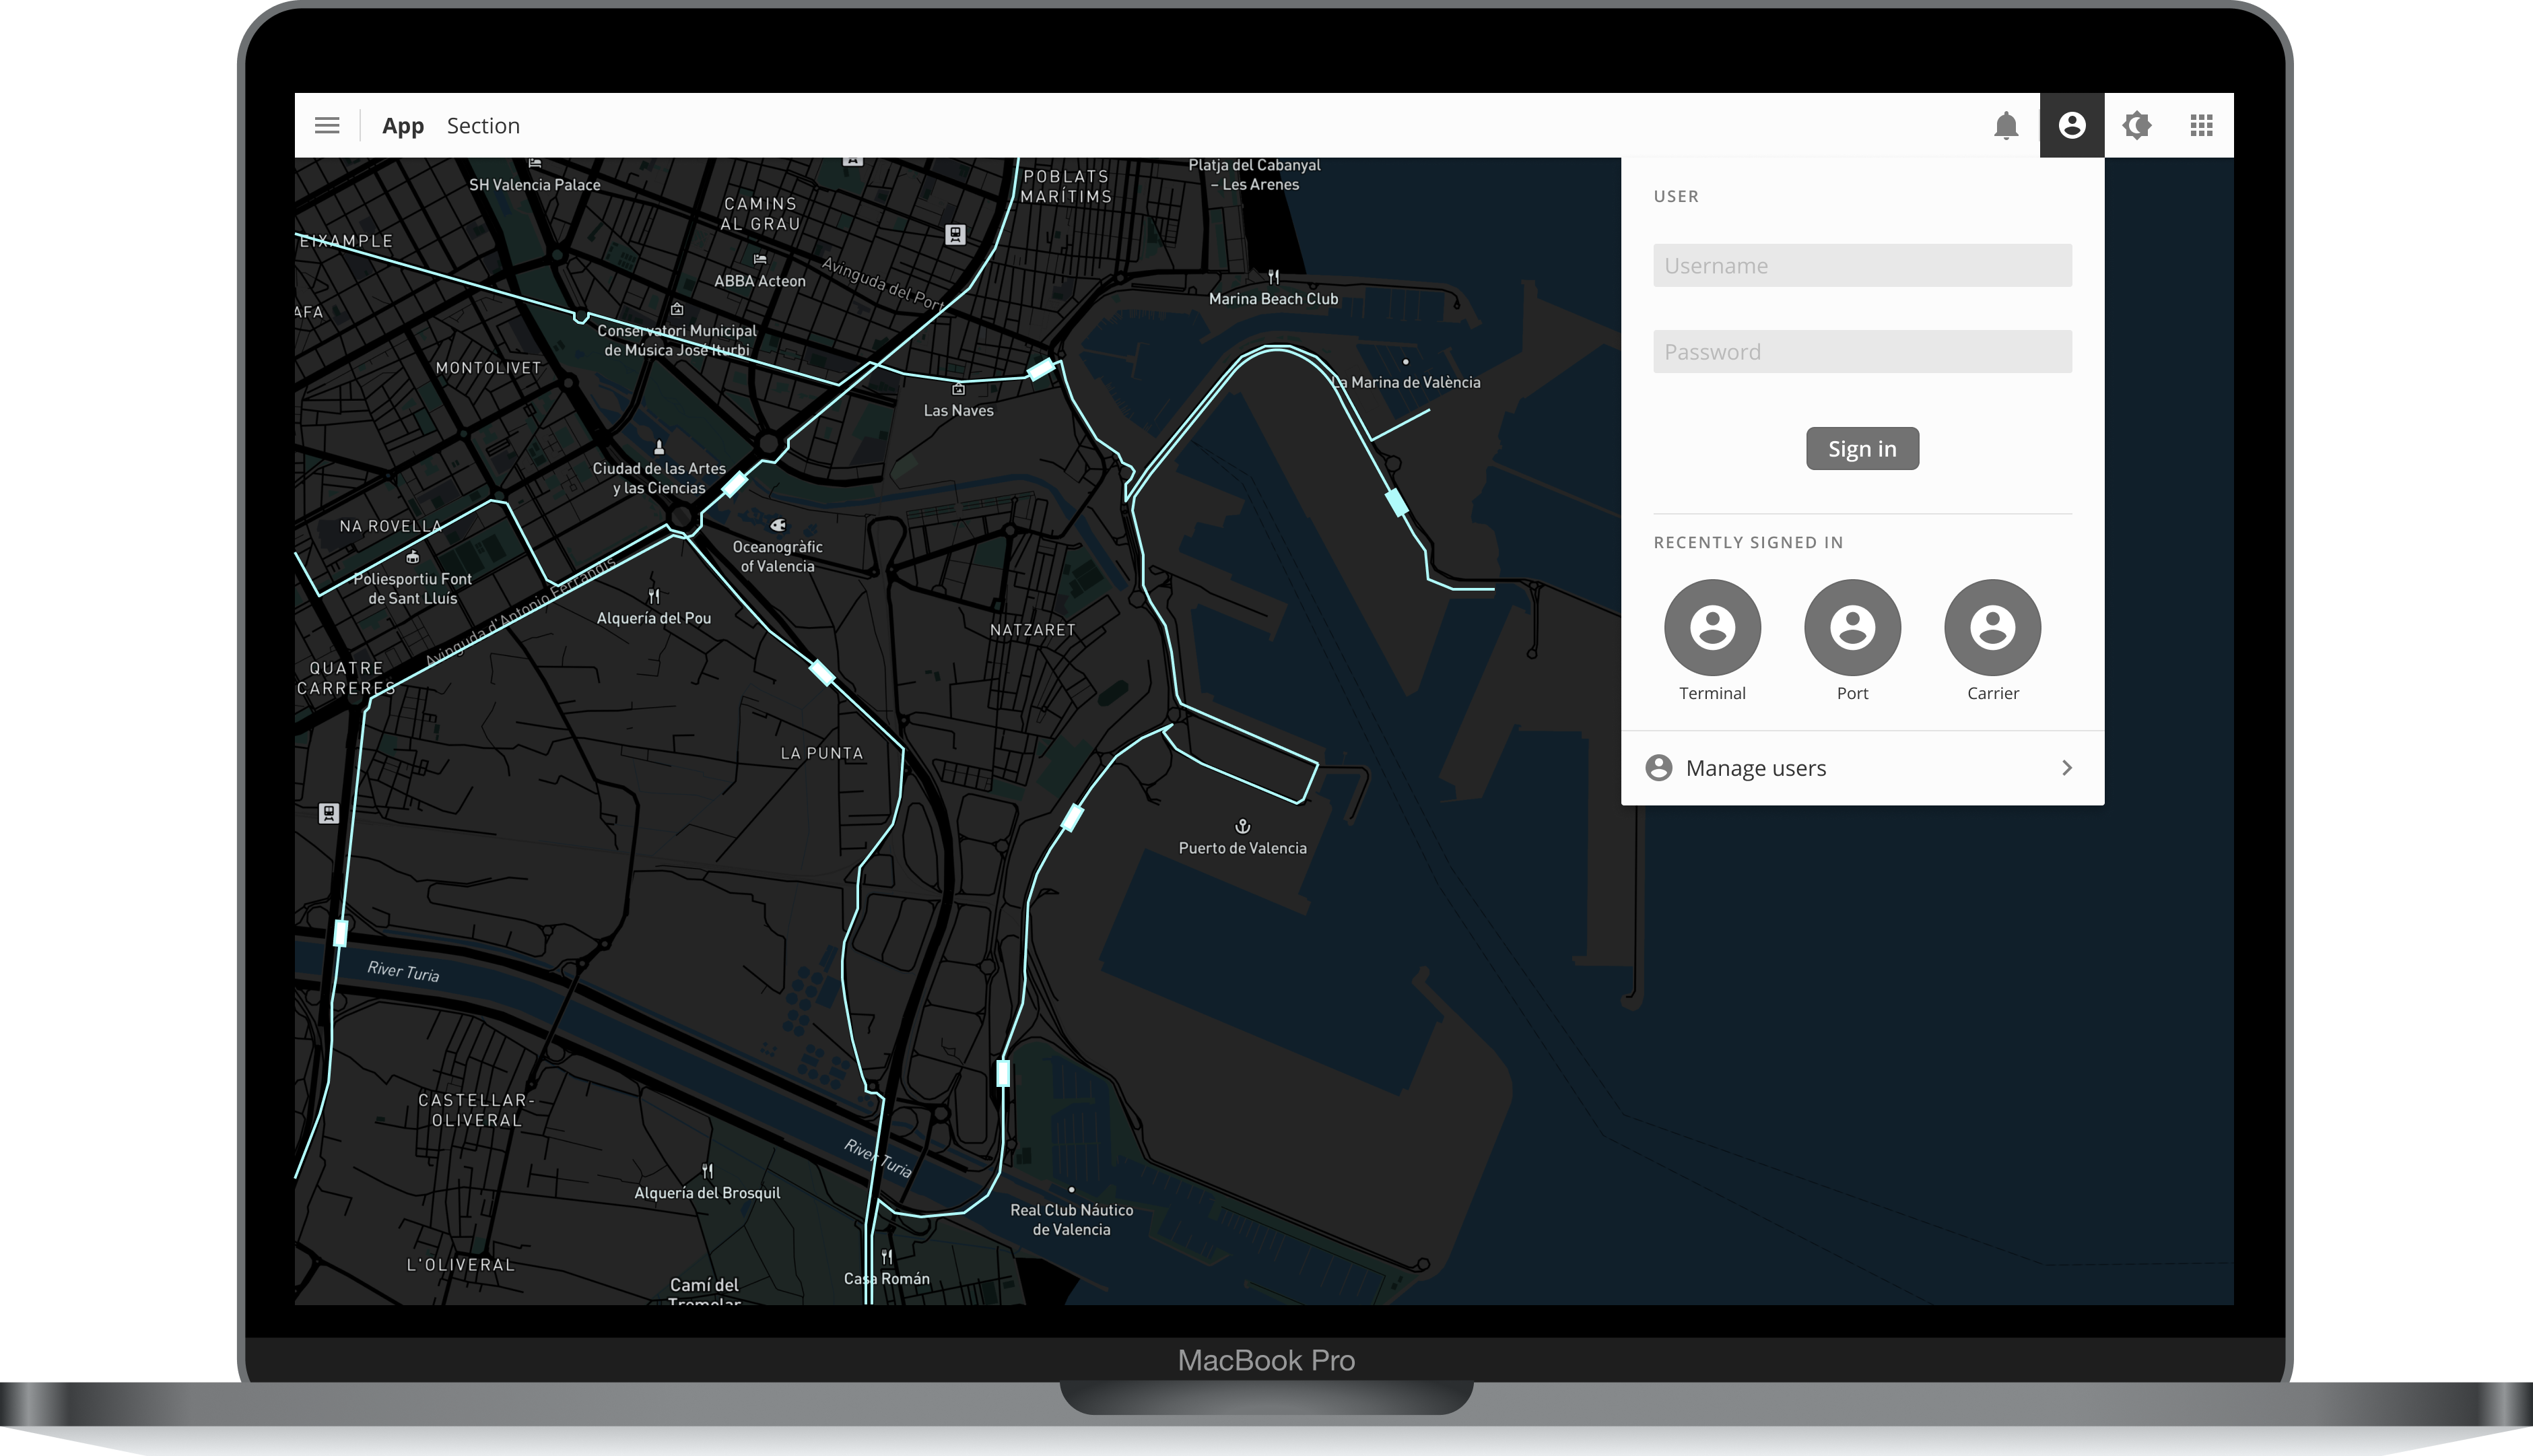Select the Carrier user avatar
This screenshot has height=1456, width=2533.
[x=1991, y=627]
